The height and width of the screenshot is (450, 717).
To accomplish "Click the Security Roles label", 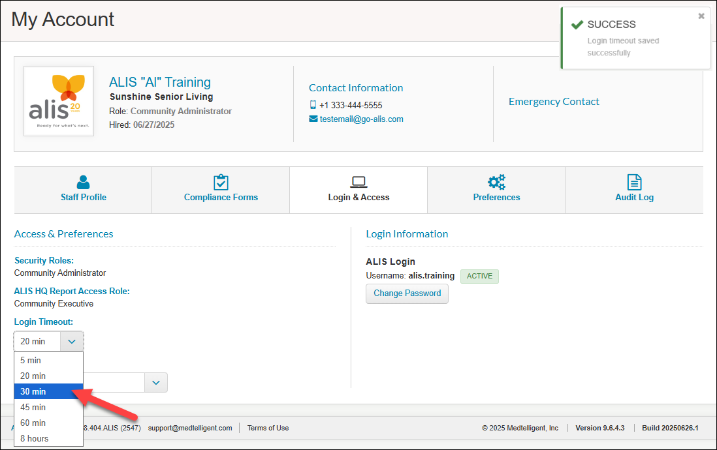I will 44,260.
